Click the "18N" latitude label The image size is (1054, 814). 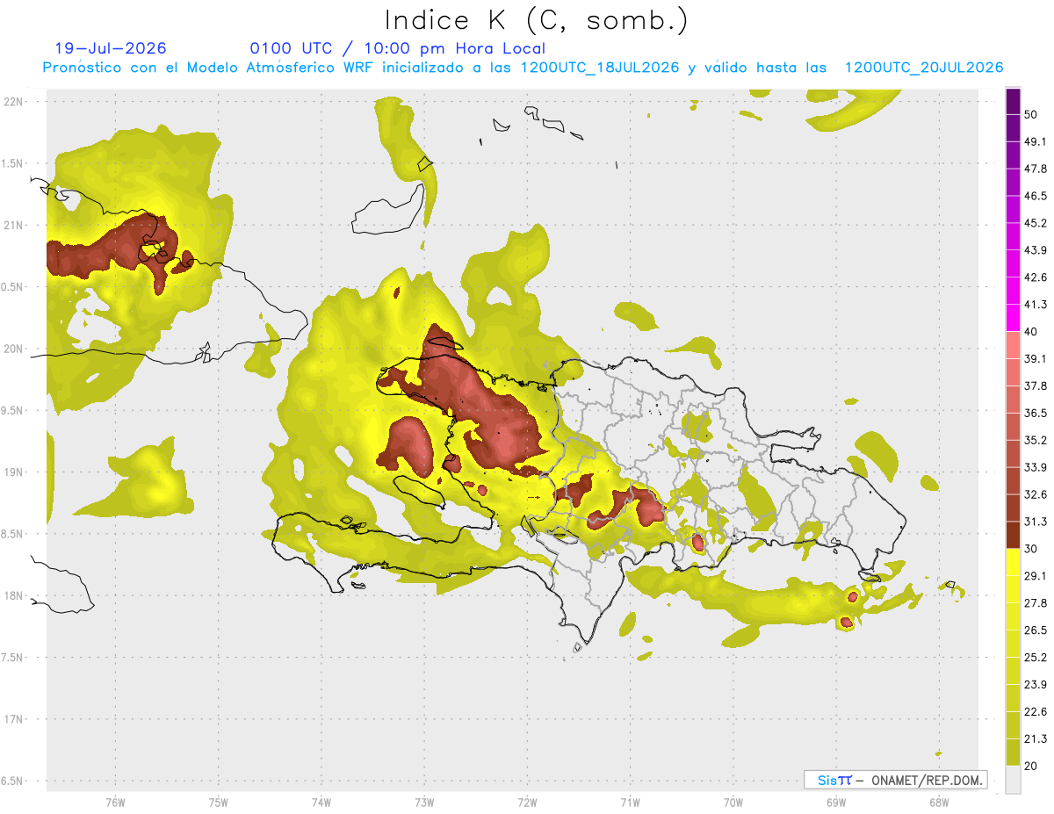(x=13, y=595)
